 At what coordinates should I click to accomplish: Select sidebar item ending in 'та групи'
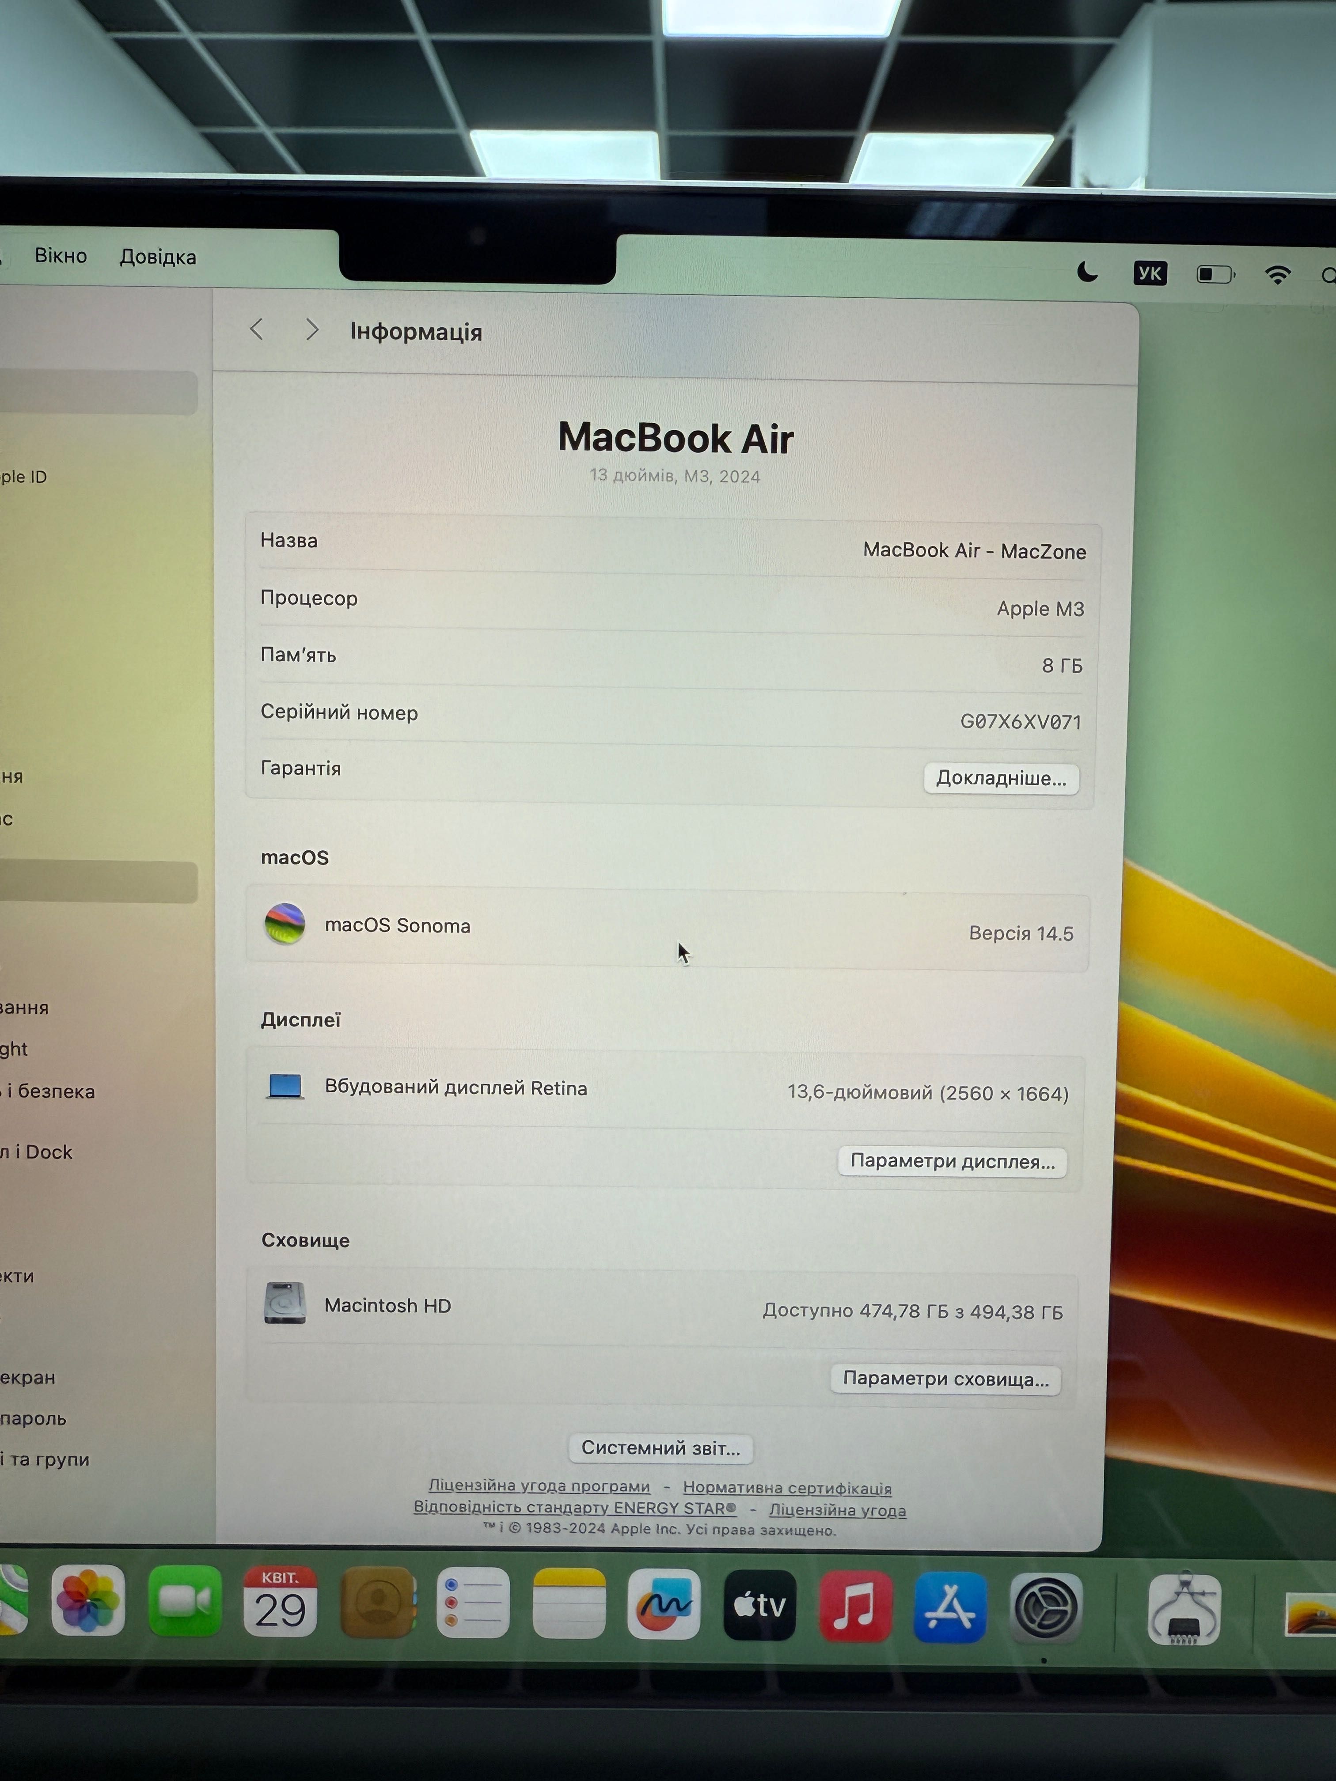pyautogui.click(x=45, y=1459)
